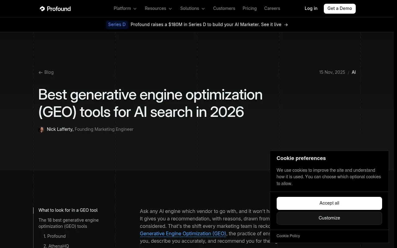The height and width of the screenshot is (248, 397).
Task: Click the Get a Demo button
Action: [x=340, y=8]
